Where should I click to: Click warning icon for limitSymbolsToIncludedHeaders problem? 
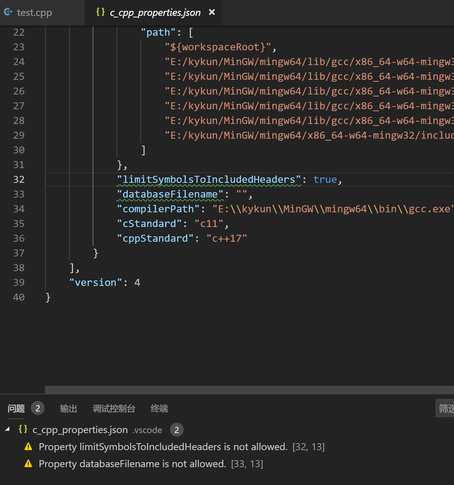(x=28, y=447)
